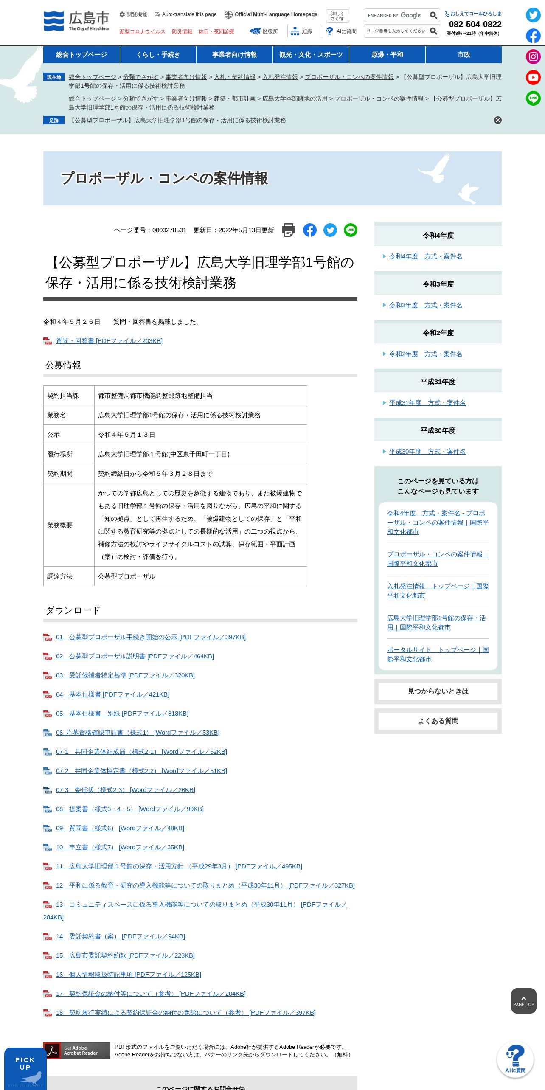Open 防災情報 link
Screen dimensions: 545x1090
point(182,31)
